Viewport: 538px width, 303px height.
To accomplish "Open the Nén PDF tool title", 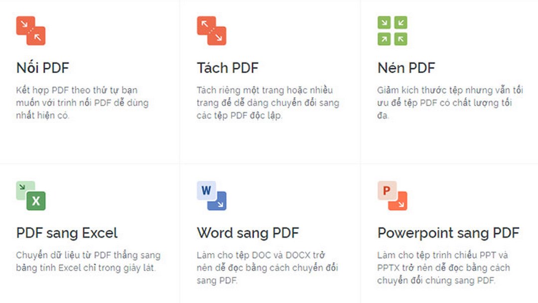I will pos(406,68).
